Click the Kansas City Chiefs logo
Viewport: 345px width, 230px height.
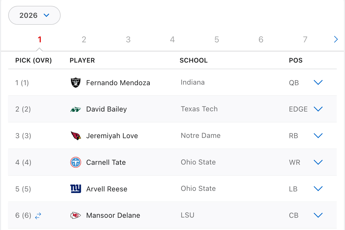[76, 215]
